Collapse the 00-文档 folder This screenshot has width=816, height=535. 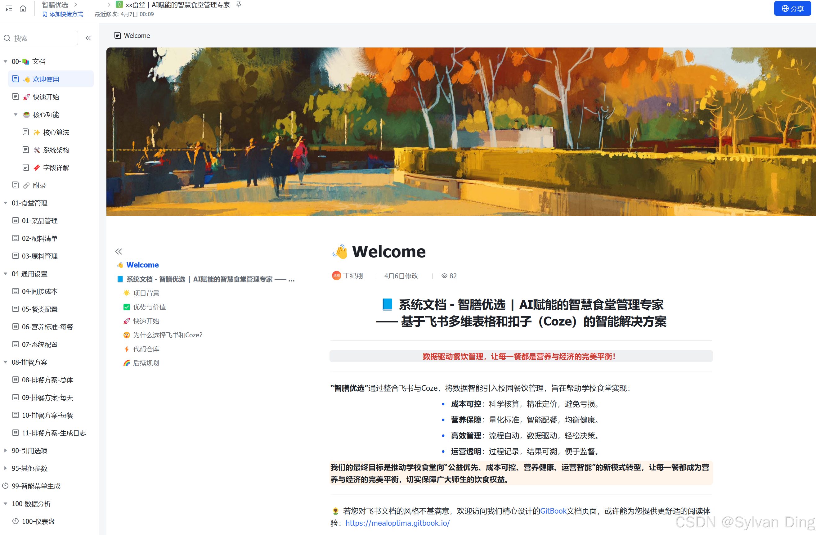pos(6,61)
